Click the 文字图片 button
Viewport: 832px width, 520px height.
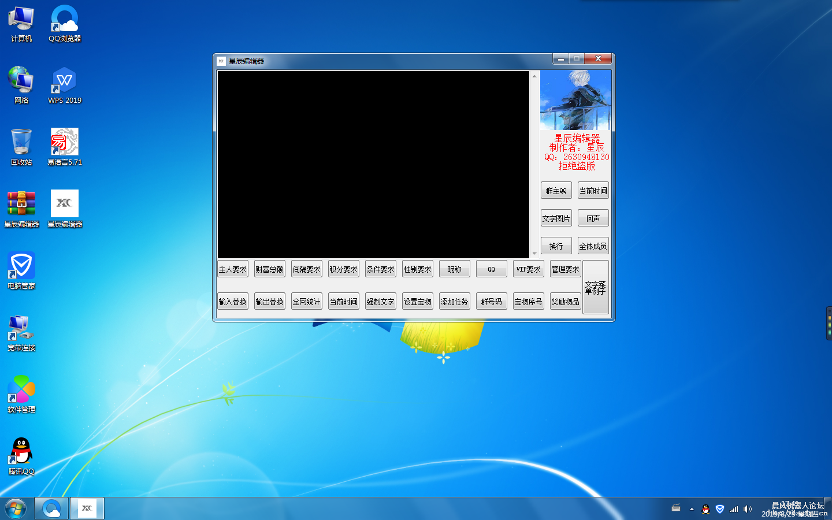[x=556, y=218]
